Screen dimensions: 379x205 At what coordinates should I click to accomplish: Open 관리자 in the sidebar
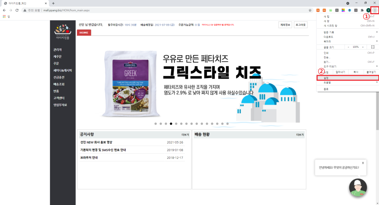57,50
